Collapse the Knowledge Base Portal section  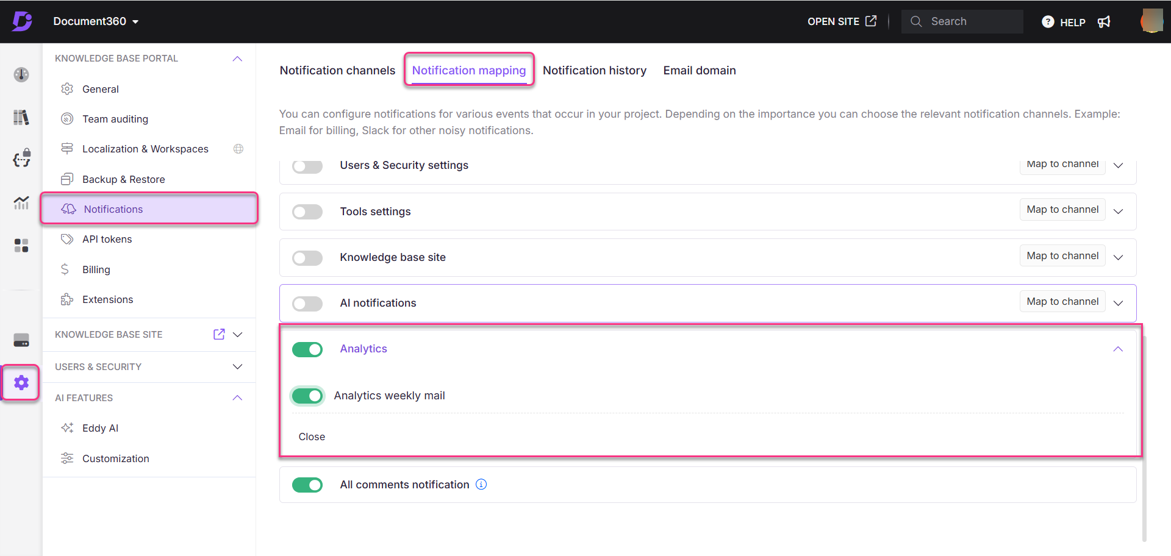click(x=238, y=59)
